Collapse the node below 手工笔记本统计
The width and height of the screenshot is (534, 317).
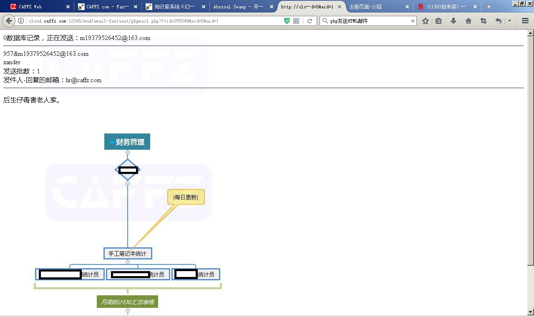128,262
